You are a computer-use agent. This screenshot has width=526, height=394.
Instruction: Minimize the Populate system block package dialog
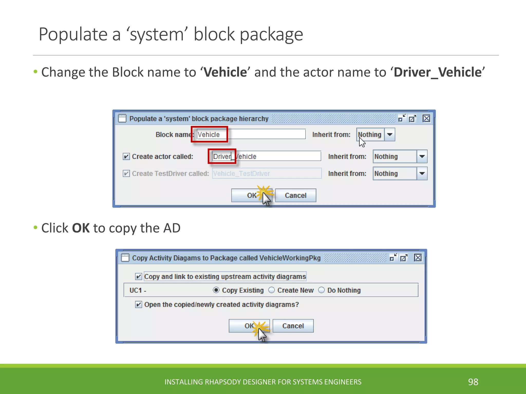pyautogui.click(x=402, y=118)
